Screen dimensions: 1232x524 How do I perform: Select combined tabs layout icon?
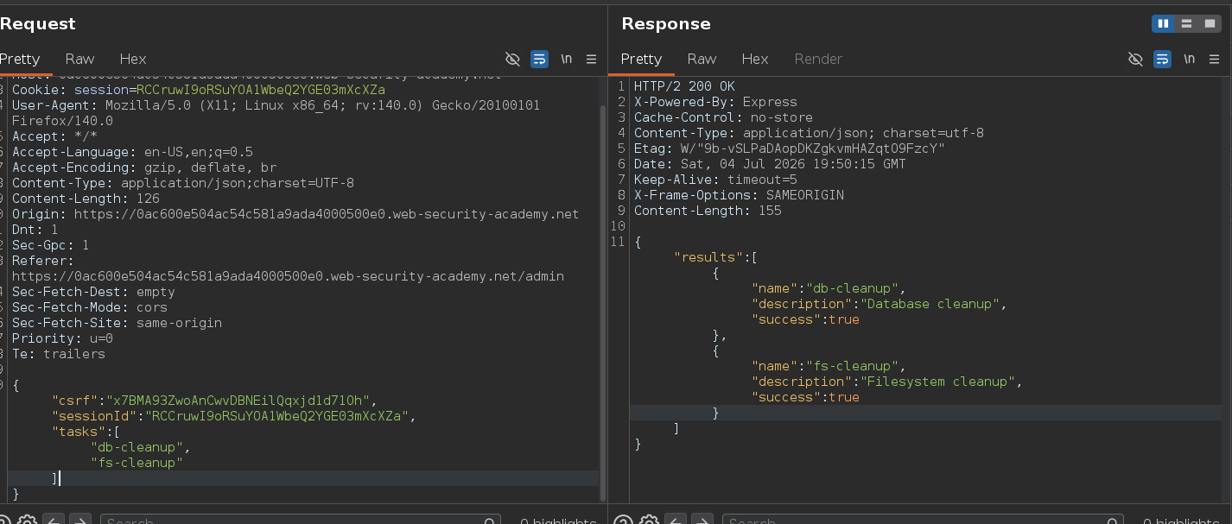pos(1209,23)
